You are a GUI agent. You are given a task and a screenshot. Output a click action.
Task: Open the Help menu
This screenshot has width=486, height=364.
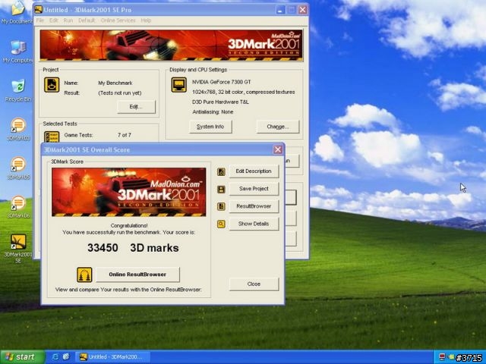(x=146, y=20)
